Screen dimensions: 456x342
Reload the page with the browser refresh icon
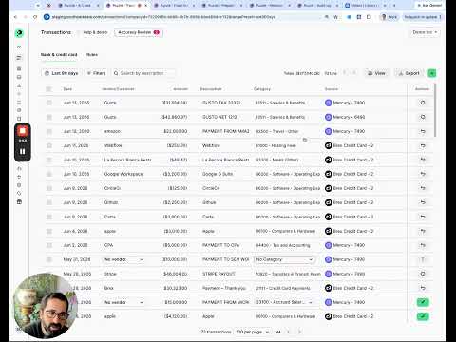tap(35, 17)
